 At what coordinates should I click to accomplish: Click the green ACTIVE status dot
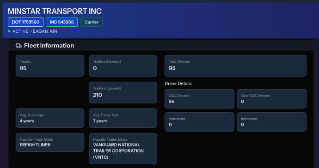[x=9, y=31]
